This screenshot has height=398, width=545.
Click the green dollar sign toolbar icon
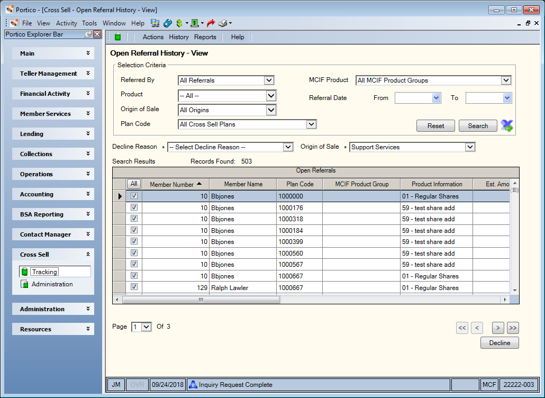pos(179,23)
